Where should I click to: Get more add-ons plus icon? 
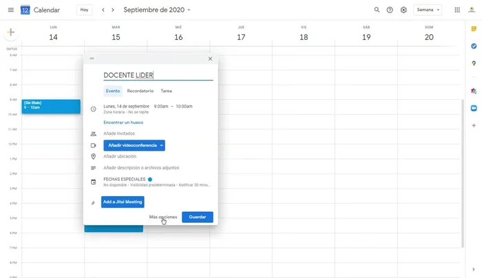coord(474,125)
